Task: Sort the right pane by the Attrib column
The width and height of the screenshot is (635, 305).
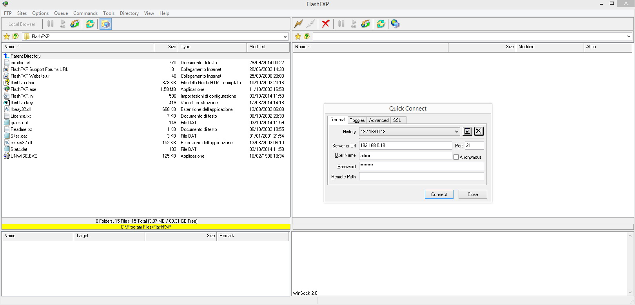Action: point(608,47)
